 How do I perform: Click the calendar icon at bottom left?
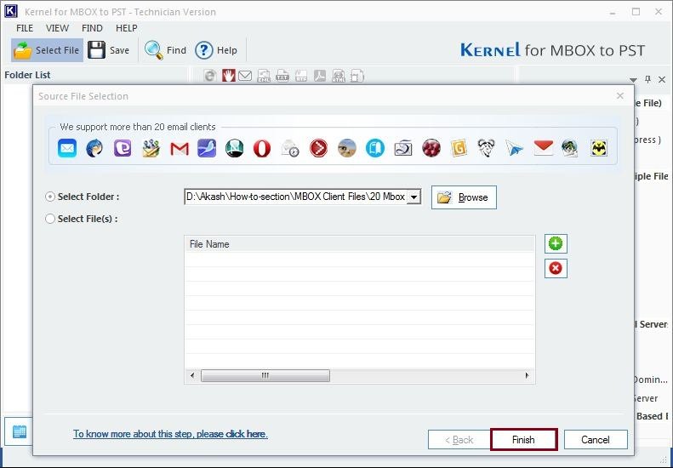click(x=20, y=431)
